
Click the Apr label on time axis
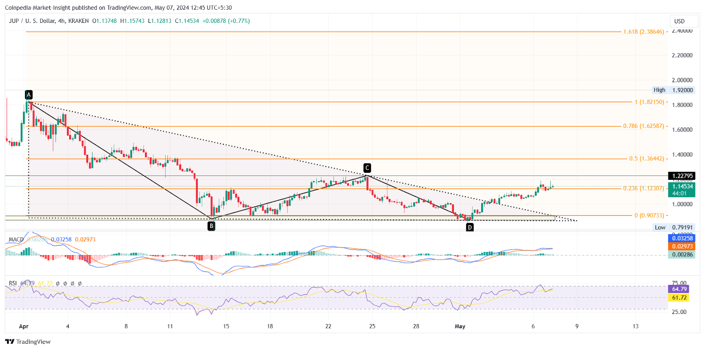(24, 326)
